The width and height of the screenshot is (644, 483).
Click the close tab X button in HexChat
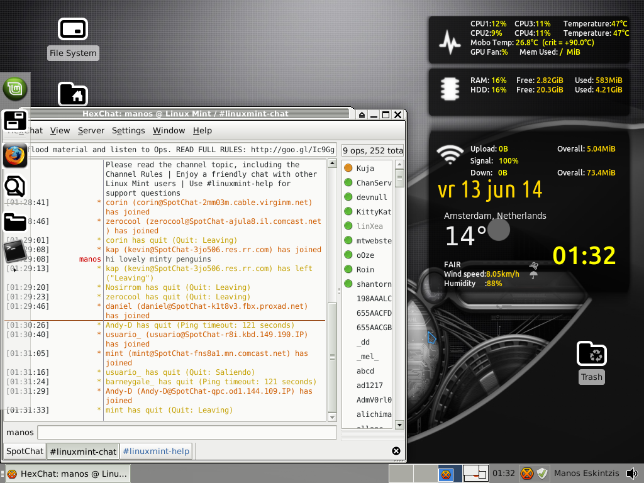(396, 451)
